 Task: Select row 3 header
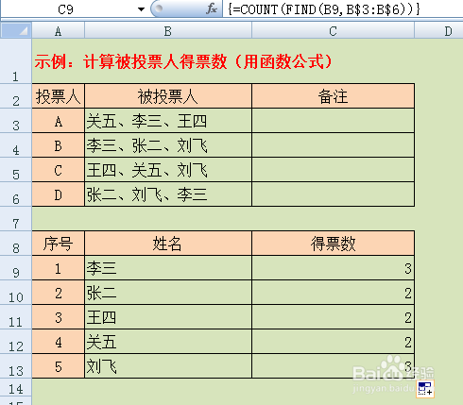(x=16, y=121)
